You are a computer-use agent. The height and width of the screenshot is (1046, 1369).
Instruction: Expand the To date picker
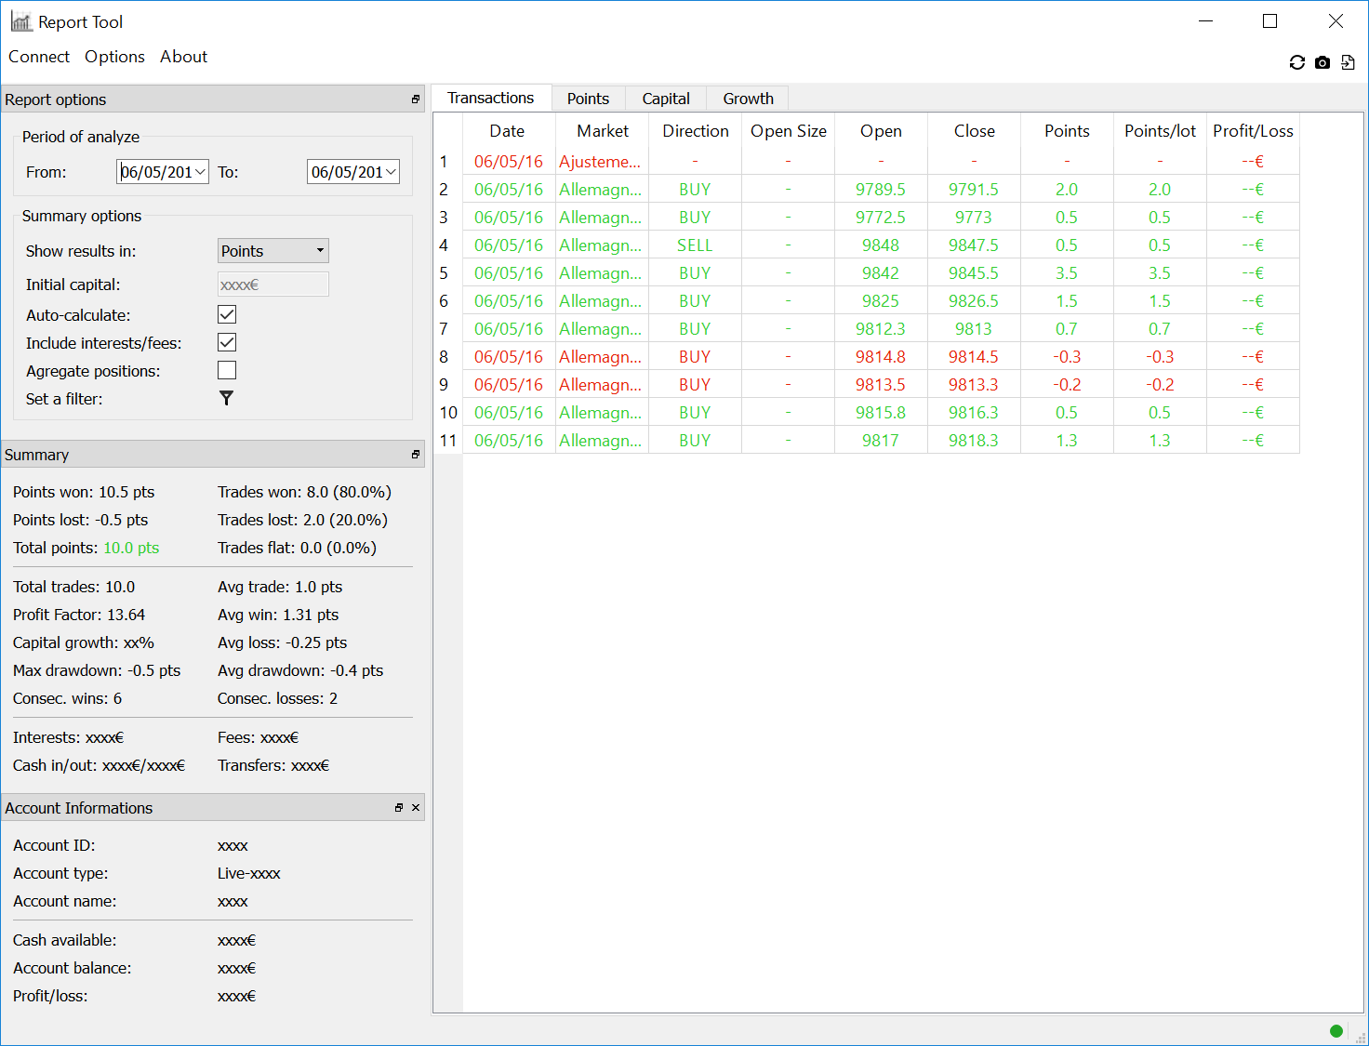[x=391, y=172]
